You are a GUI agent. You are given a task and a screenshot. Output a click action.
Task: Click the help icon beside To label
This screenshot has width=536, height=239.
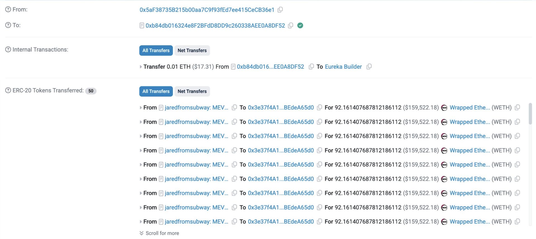[x=8, y=25]
